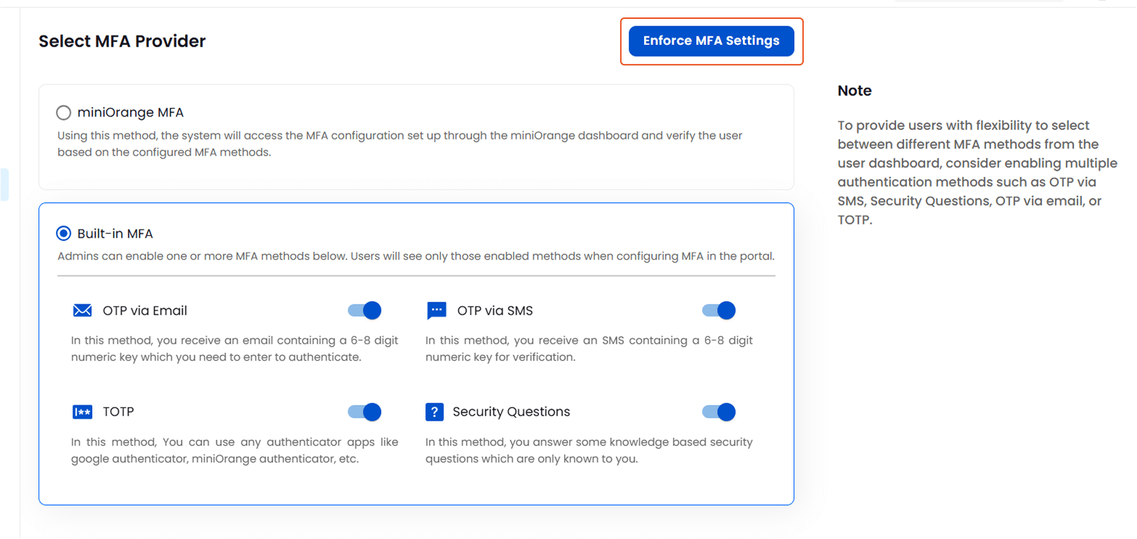Click the Built-in MFA label text
This screenshot has height=539, width=1137.
(113, 233)
